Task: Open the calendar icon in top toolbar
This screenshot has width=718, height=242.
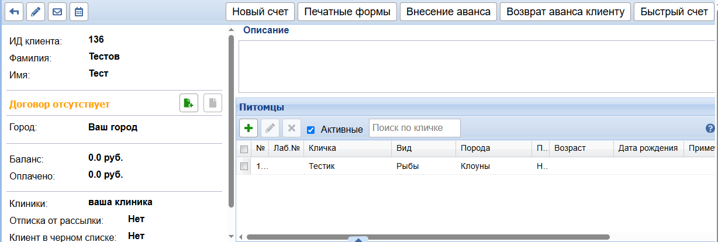Action: [79, 11]
